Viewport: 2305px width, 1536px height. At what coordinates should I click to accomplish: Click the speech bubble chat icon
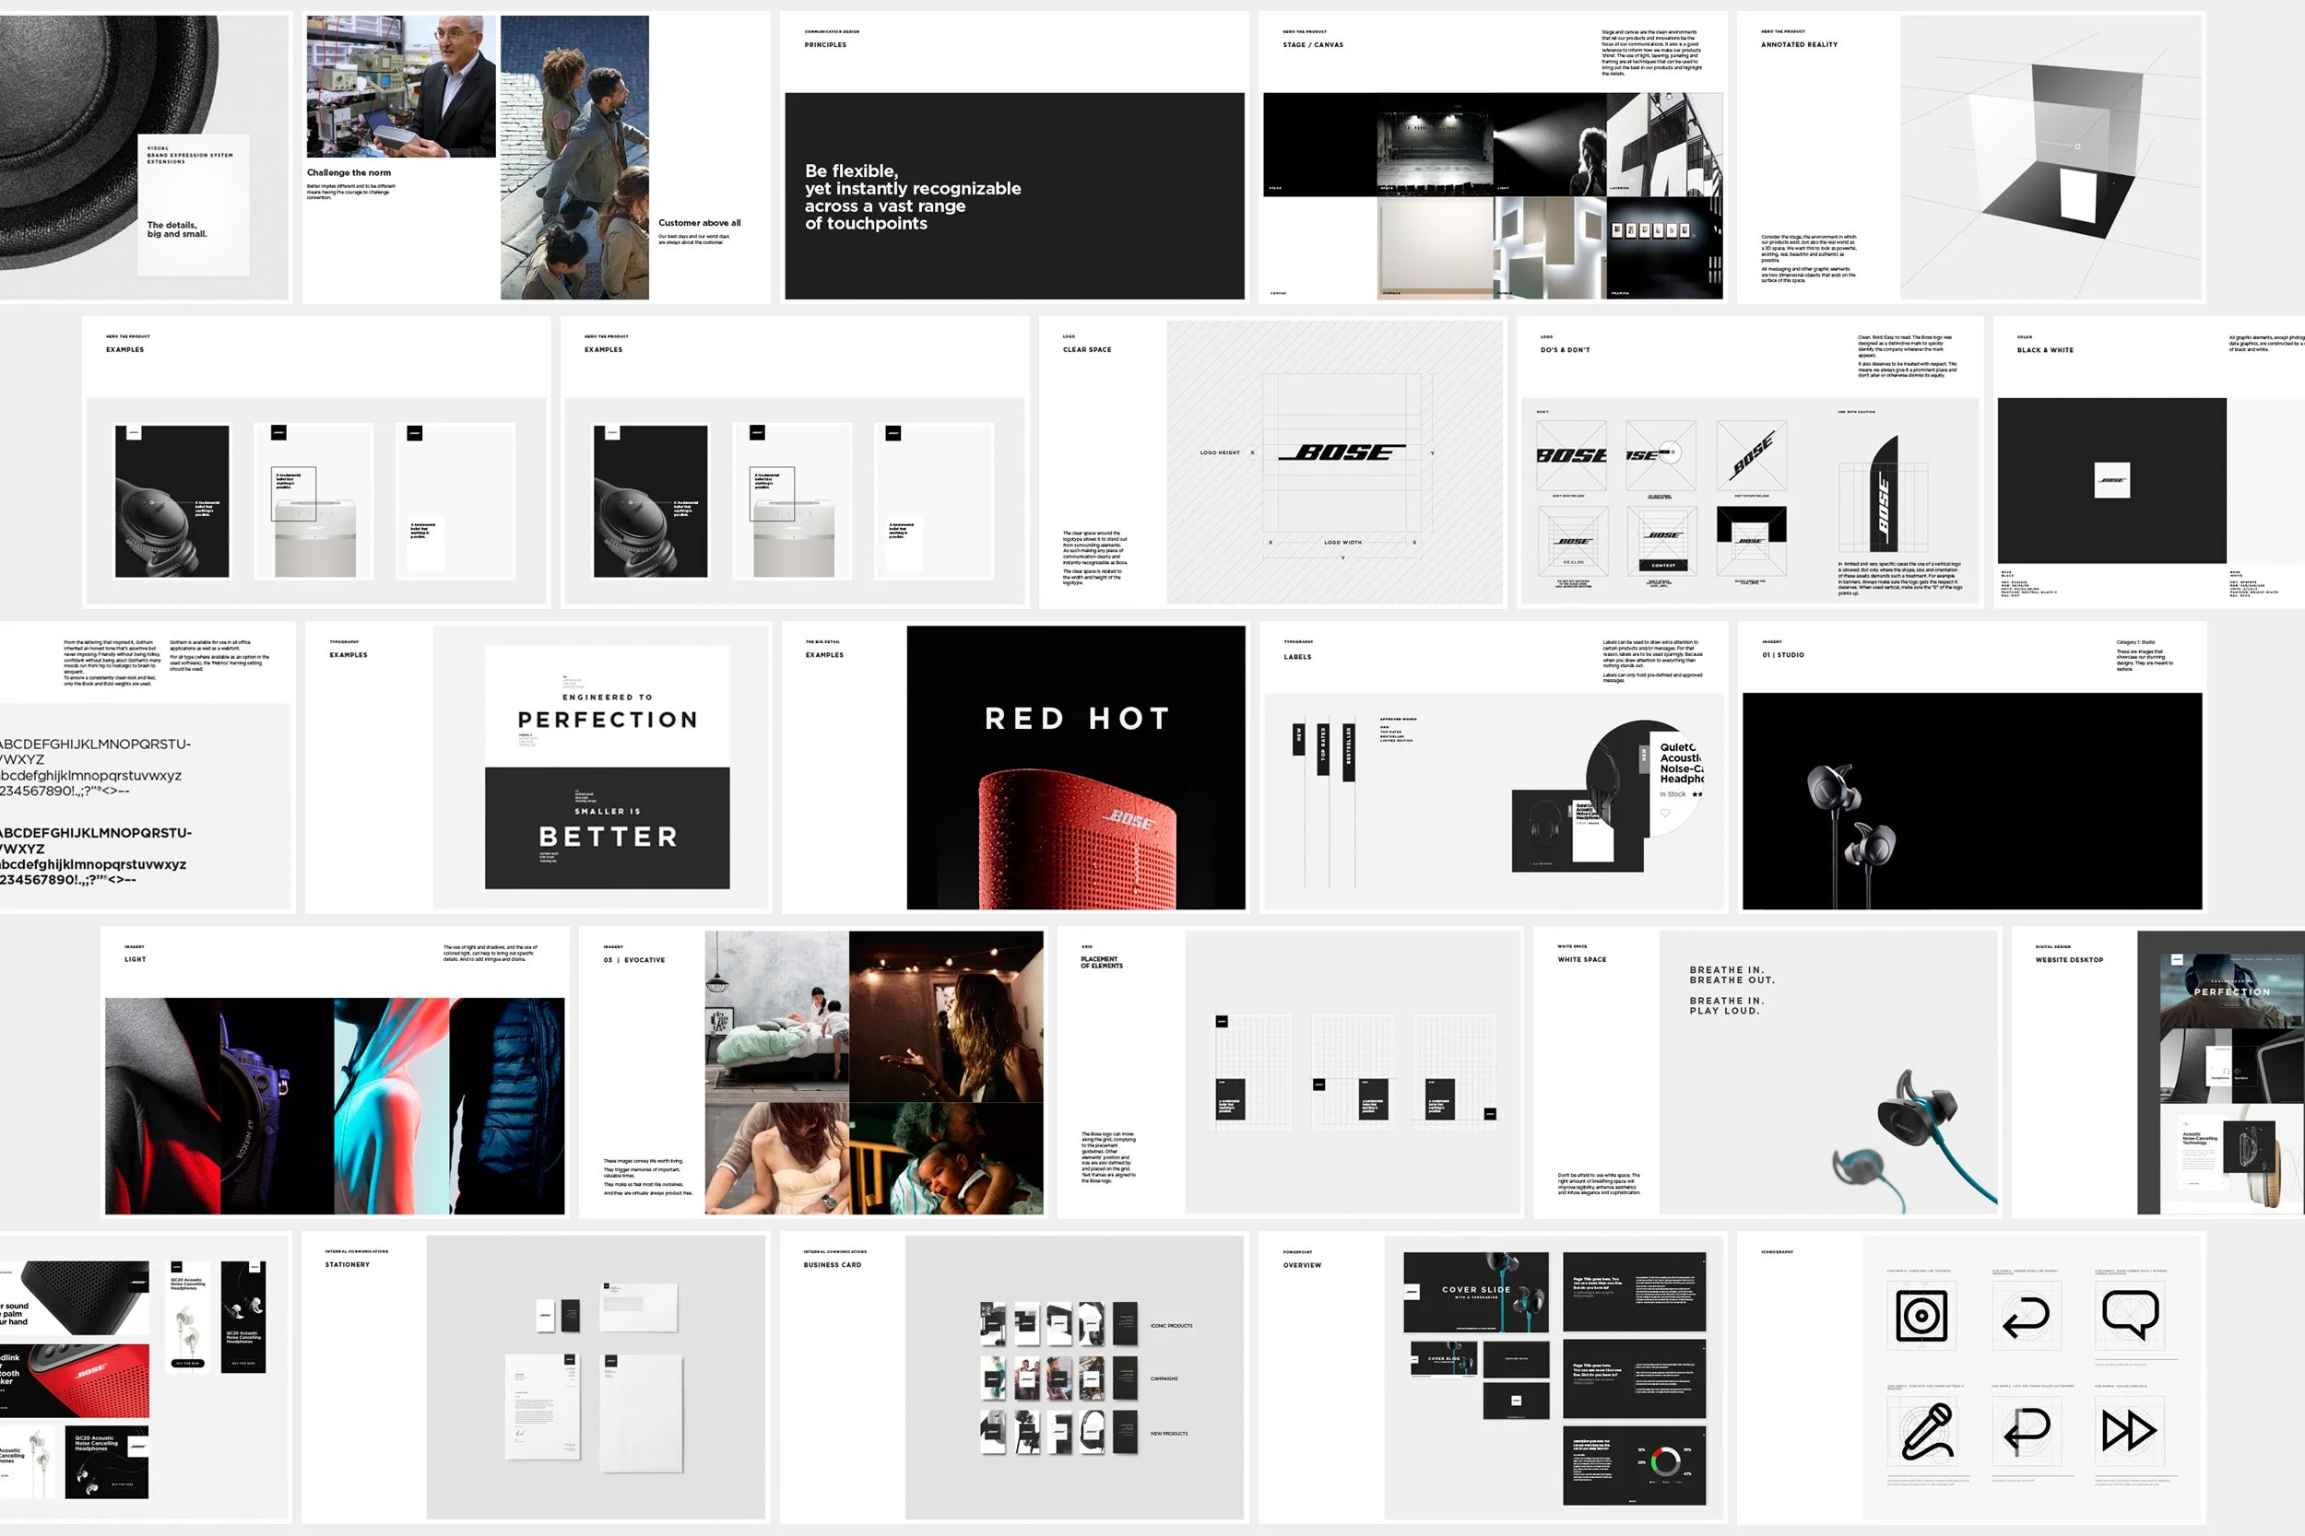point(2130,1315)
